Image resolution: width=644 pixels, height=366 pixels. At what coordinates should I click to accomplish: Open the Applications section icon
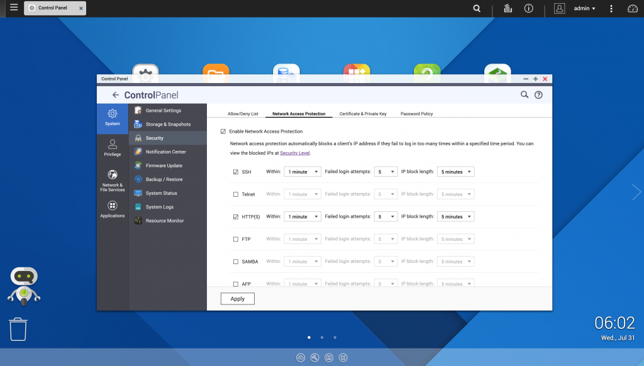(113, 209)
